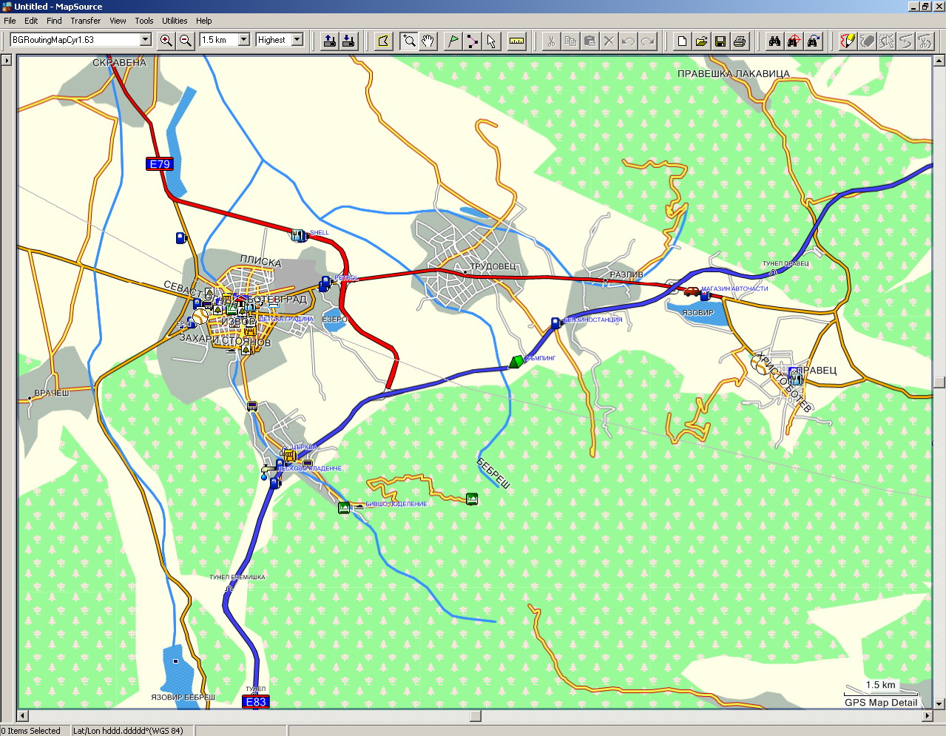Select the Map tool icon

[383, 41]
